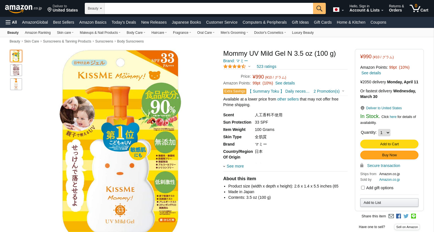The height and width of the screenshot is (232, 434).
Task: Share this item on Twitter
Action: pyautogui.click(x=406, y=216)
